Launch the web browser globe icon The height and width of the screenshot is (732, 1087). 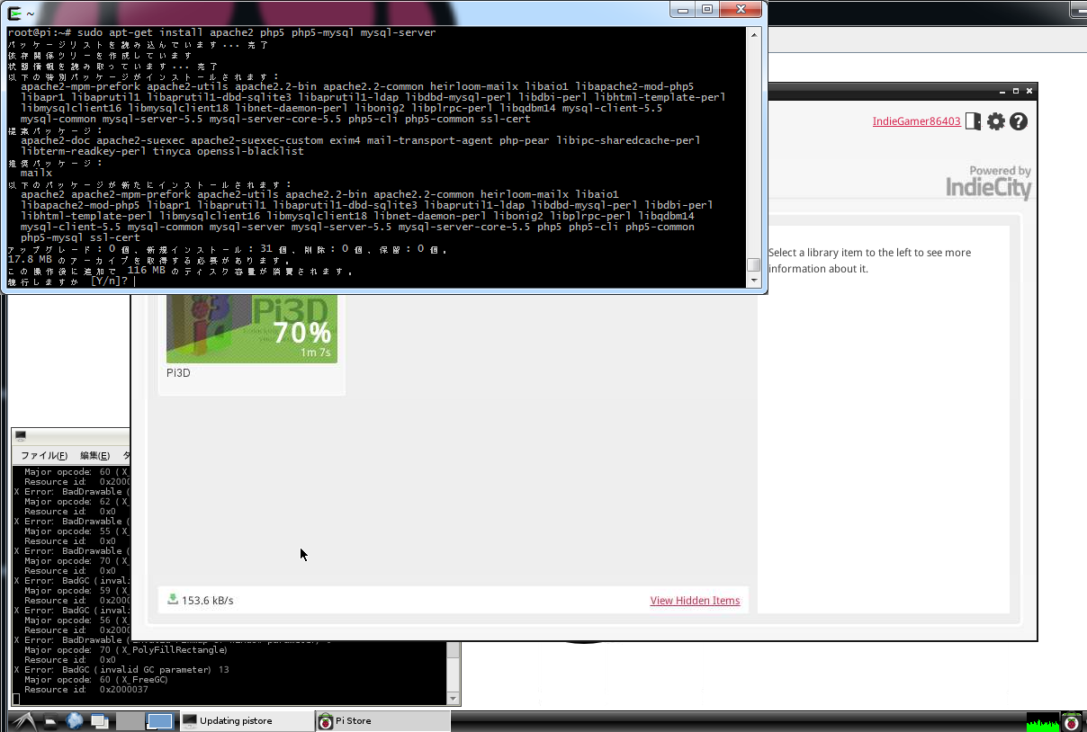click(x=75, y=721)
